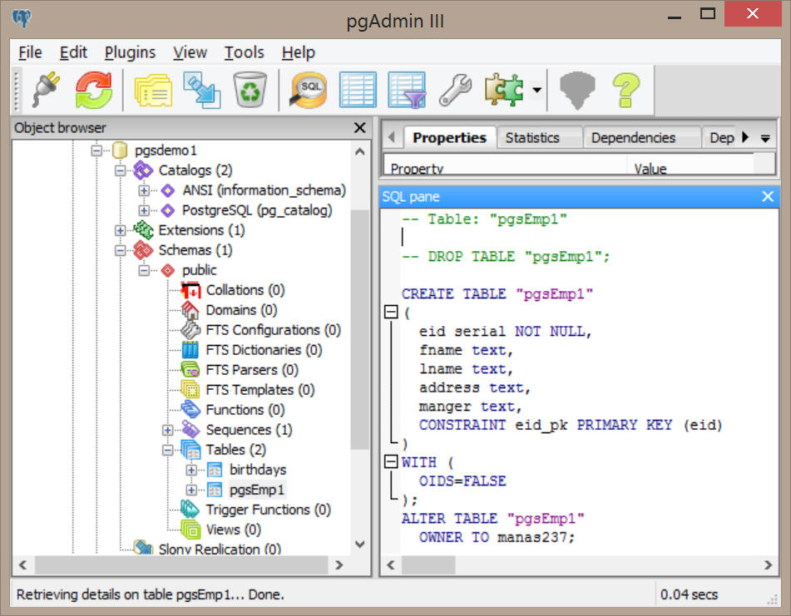
Task: Open the tab list dropdown beside the tabs
Action: coord(765,138)
